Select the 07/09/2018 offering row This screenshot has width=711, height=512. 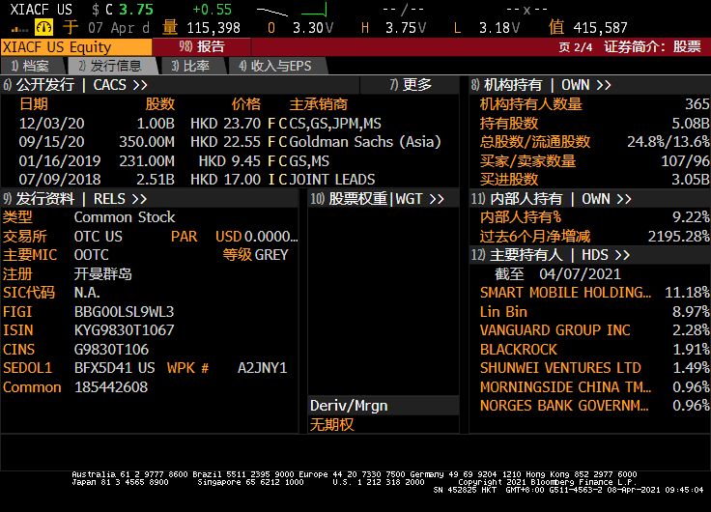(x=230, y=179)
